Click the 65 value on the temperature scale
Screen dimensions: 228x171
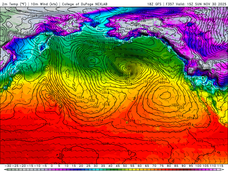point(147,166)
